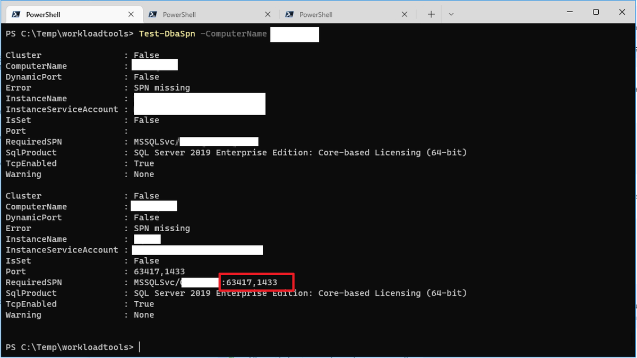Click the 63417,1433 value in the Port row
Viewport: 637px width, 358px height.
(159, 272)
